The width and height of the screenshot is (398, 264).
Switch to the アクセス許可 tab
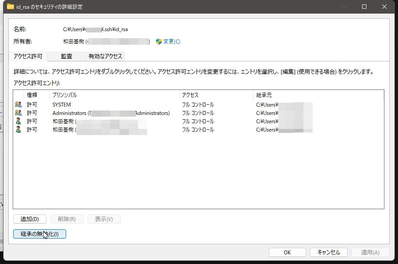28,56
